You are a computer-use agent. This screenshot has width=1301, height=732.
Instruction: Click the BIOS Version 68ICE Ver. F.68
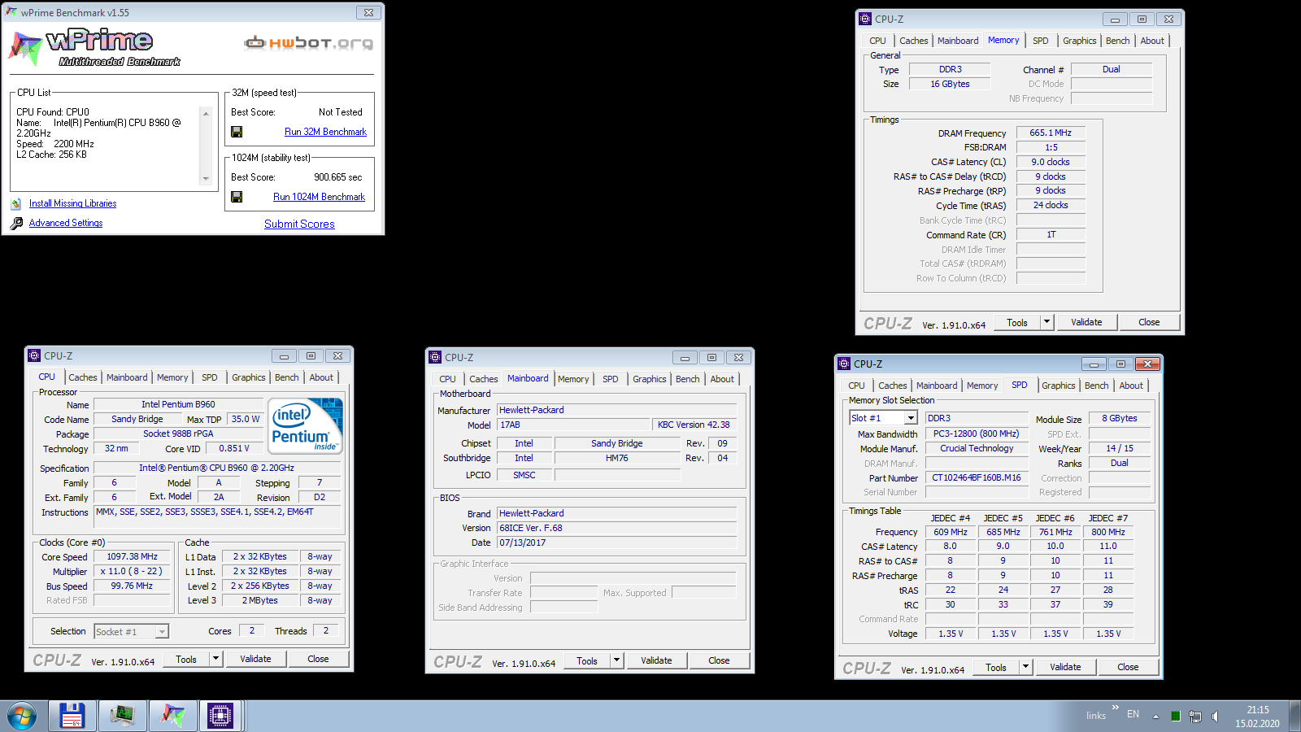[617, 528]
